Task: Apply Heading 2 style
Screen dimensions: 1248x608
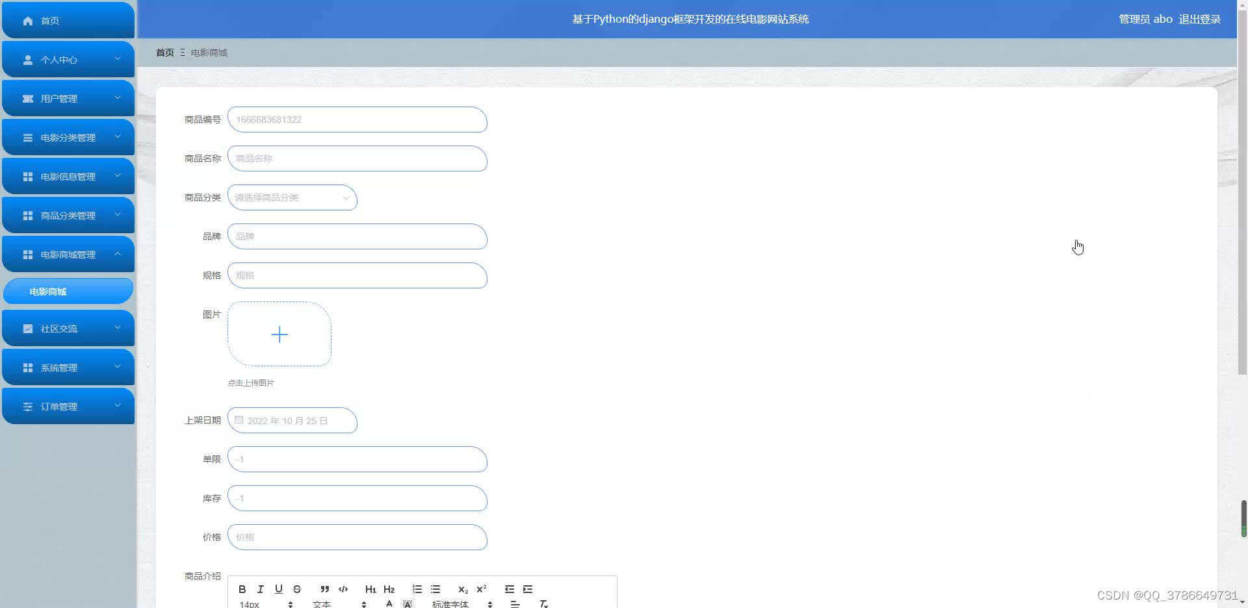Action: tap(389, 589)
